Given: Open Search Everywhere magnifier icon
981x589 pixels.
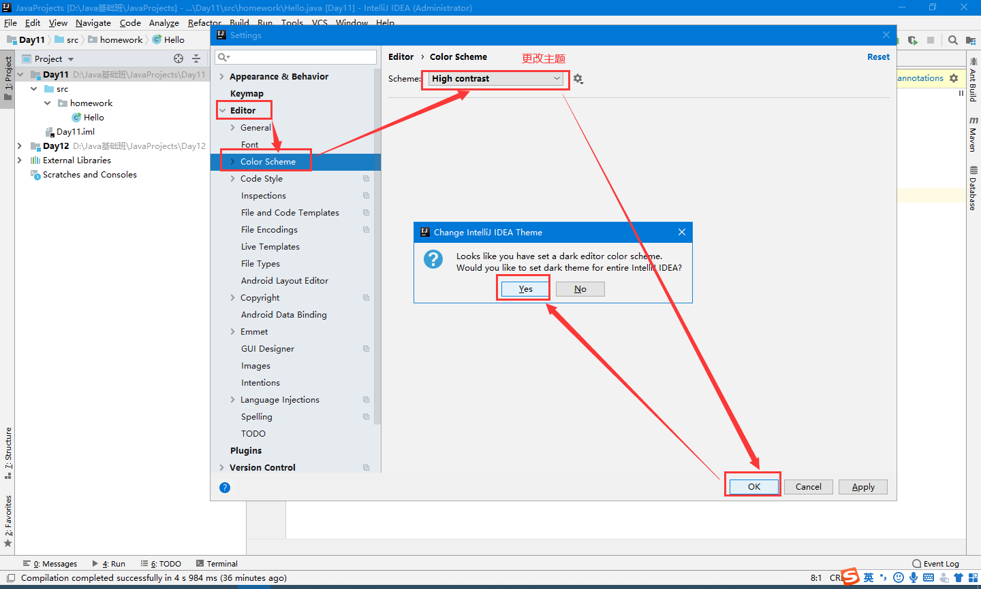Looking at the screenshot, I should click(953, 40).
